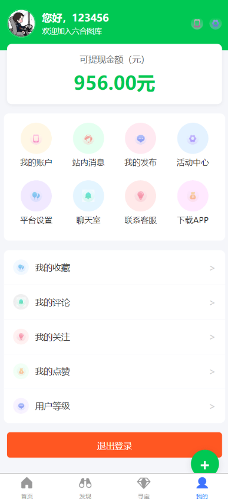Expand the 我的评论 row arrow
The height and width of the screenshot is (502, 228).
pyautogui.click(x=212, y=303)
